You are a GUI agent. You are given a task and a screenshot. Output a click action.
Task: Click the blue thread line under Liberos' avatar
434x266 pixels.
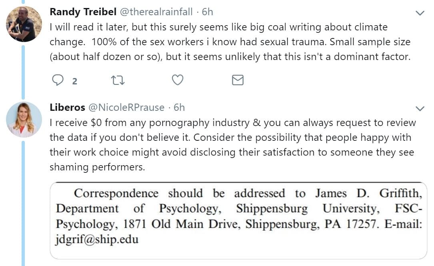(x=24, y=200)
